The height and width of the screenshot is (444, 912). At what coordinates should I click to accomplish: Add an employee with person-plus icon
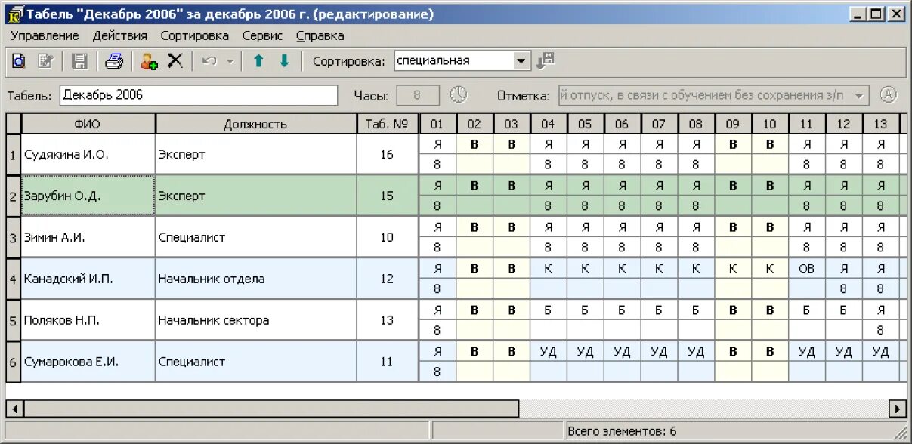click(149, 62)
